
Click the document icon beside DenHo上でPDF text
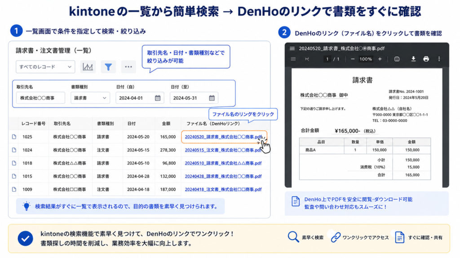pos(296,202)
